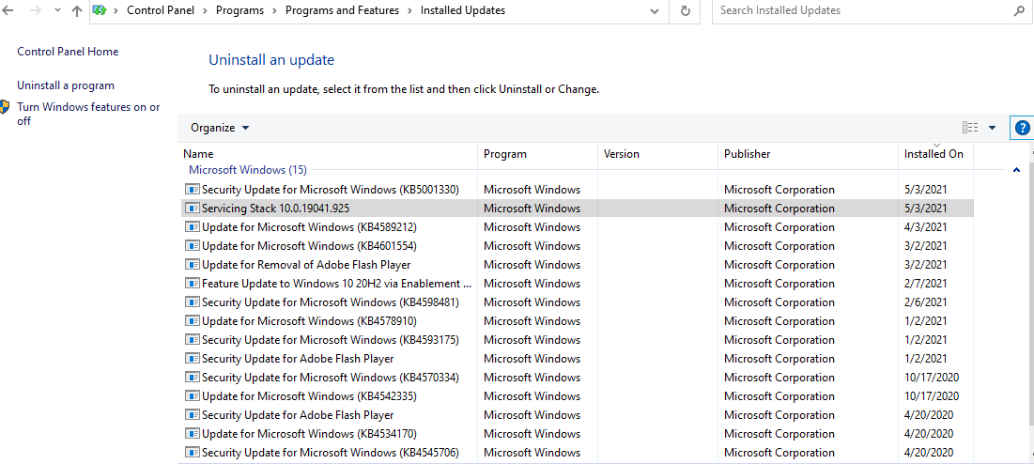This screenshot has width=1034, height=464.
Task: Open the Help question mark icon
Action: click(1022, 128)
